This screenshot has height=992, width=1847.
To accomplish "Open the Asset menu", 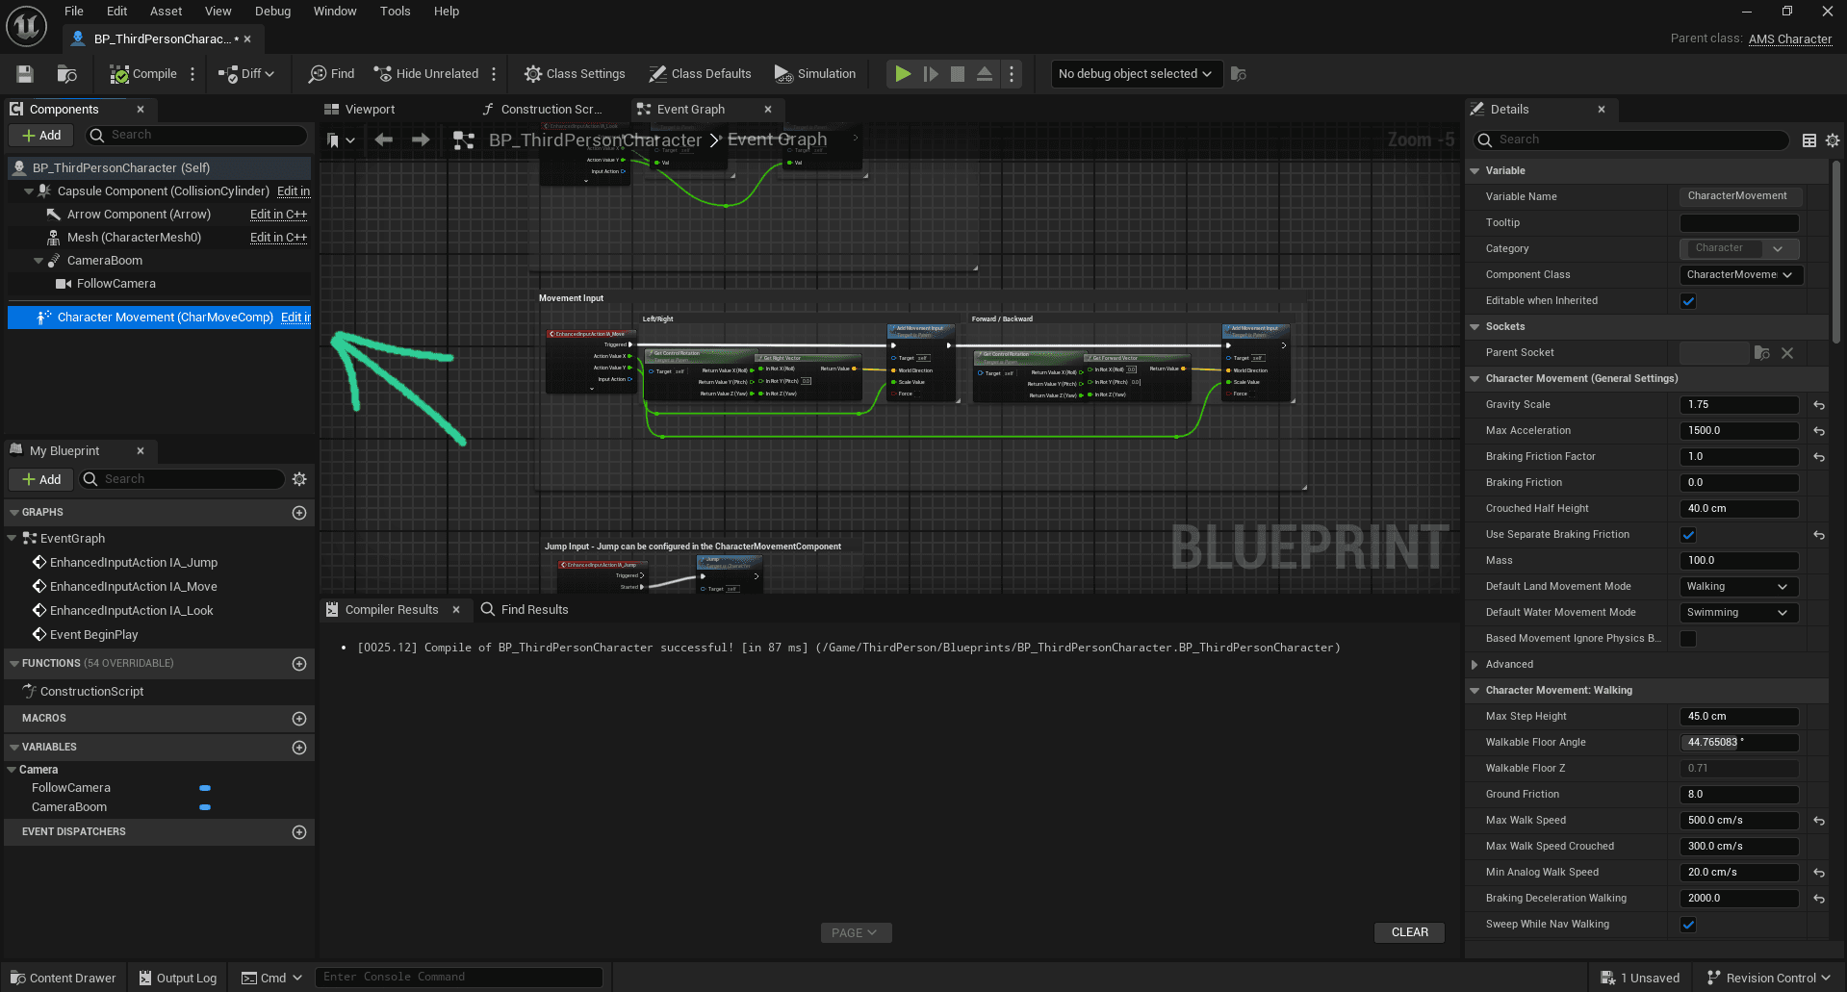I will click(x=166, y=12).
